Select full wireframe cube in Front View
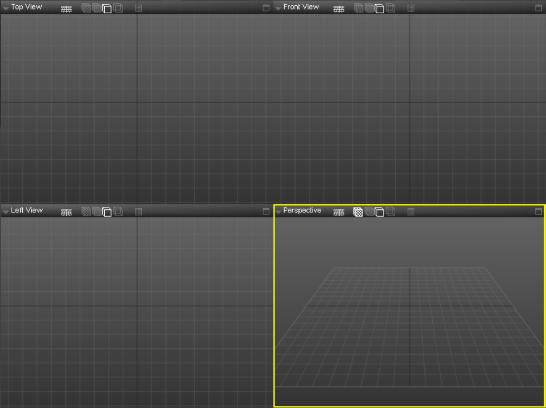 coord(390,8)
